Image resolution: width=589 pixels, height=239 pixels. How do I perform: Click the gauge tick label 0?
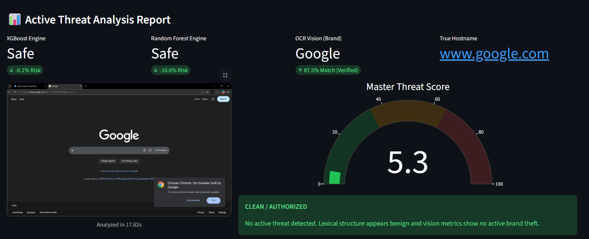[x=319, y=184]
